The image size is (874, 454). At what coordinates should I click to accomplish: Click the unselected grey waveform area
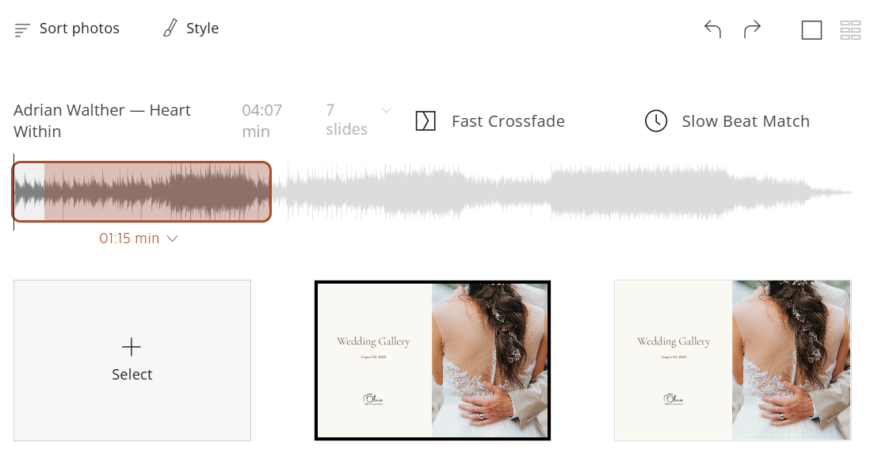[x=562, y=192]
